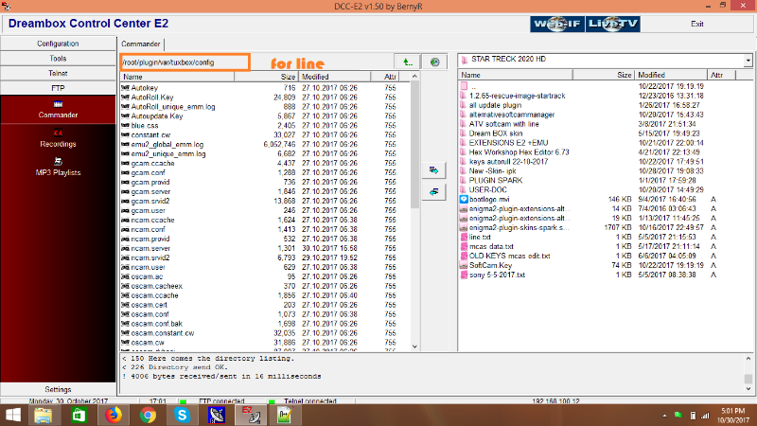Launch Chrome from the taskbar
Screen dimensions: 757x426
(x=148, y=416)
